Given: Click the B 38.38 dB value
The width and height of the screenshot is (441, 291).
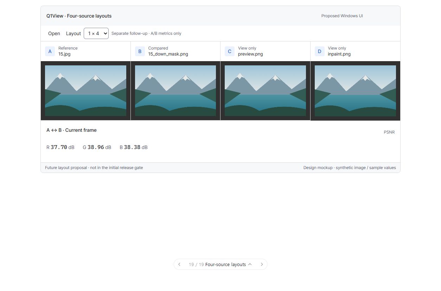Looking at the screenshot, I should click(134, 147).
